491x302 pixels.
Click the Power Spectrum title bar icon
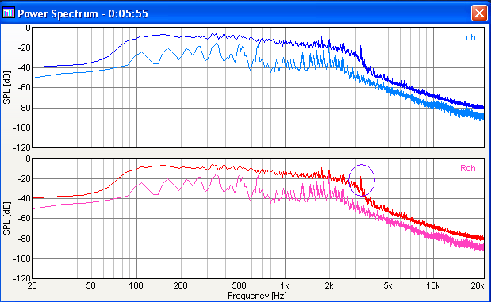9,13
